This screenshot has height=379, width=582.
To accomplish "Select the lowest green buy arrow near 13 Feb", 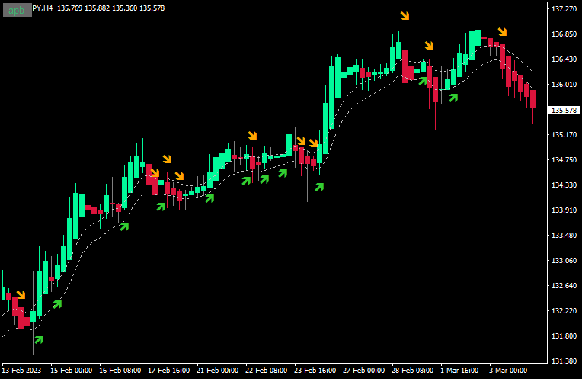I will (x=39, y=339).
